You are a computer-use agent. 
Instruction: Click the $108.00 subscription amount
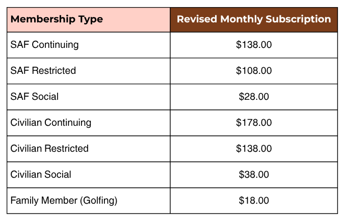254,71
